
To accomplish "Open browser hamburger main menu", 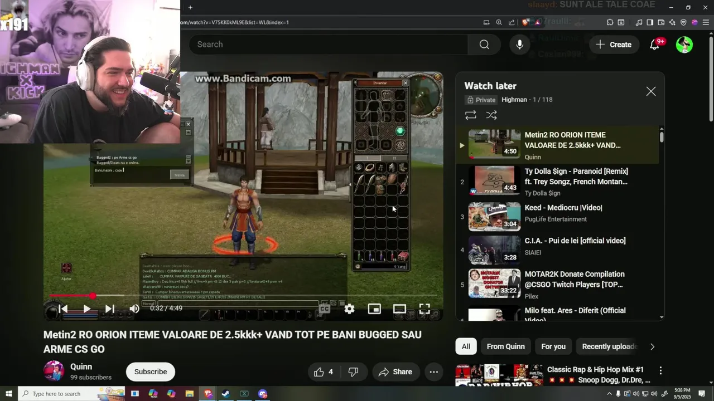I will click(706, 22).
